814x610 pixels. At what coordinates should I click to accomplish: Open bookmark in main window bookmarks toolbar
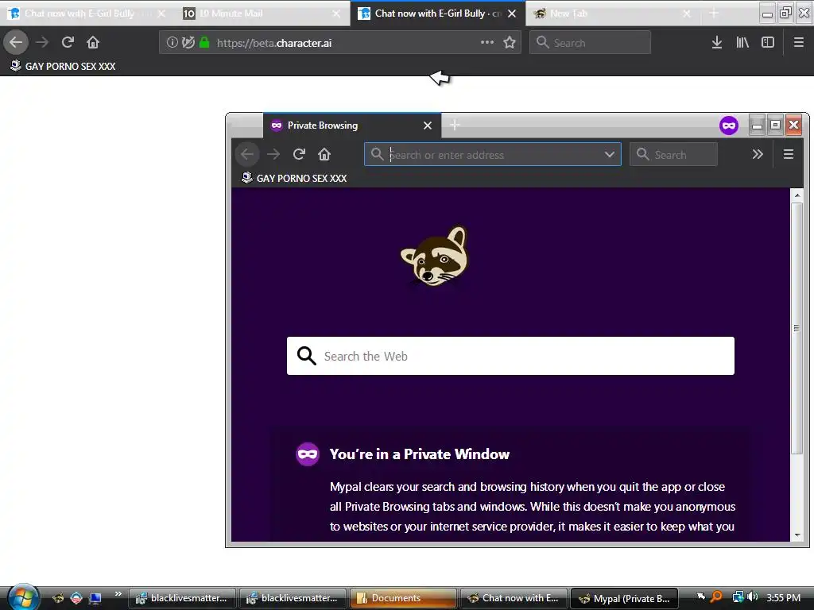coord(63,66)
